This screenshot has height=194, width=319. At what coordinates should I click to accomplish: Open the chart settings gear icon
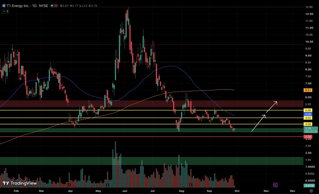click(311, 191)
